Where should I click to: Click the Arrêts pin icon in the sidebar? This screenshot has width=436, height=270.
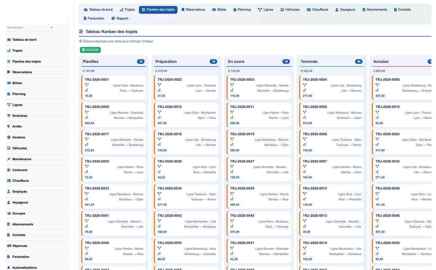pyautogui.click(x=9, y=126)
